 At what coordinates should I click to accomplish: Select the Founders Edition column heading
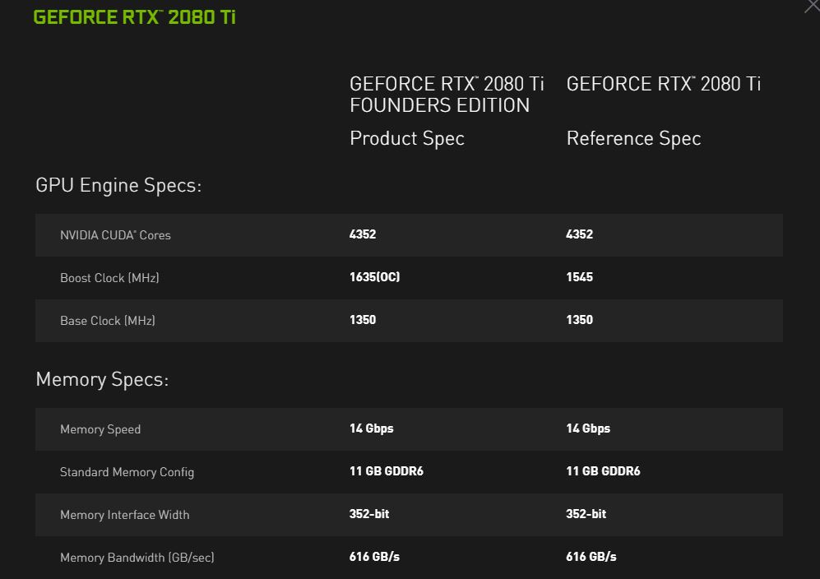point(447,95)
